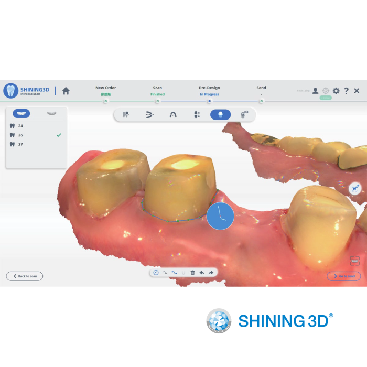Select tooth 24 in the list
367x367 pixels.
20,126
